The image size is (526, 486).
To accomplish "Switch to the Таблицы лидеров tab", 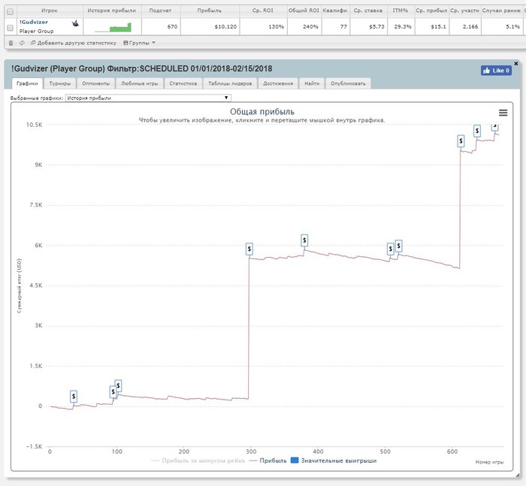I will click(x=230, y=83).
